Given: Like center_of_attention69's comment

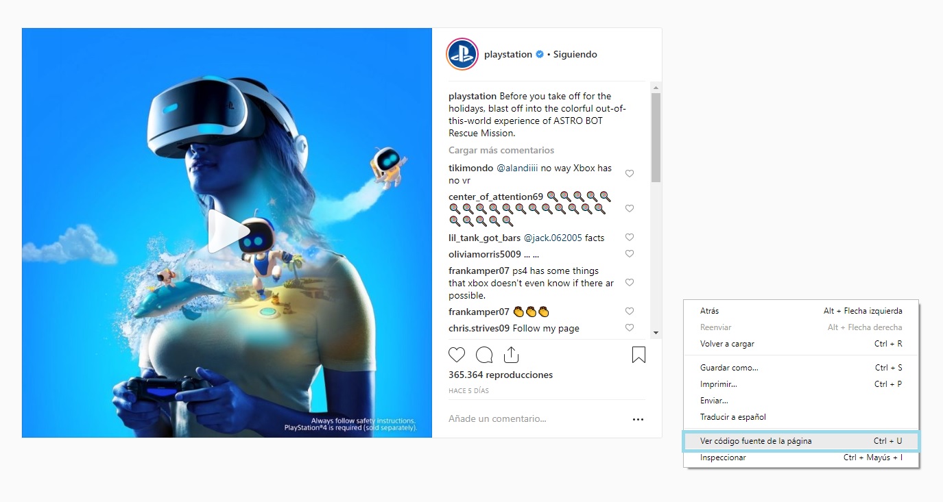Looking at the screenshot, I should (x=630, y=209).
